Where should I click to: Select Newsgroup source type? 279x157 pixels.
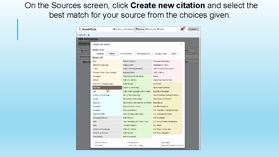click(107, 76)
